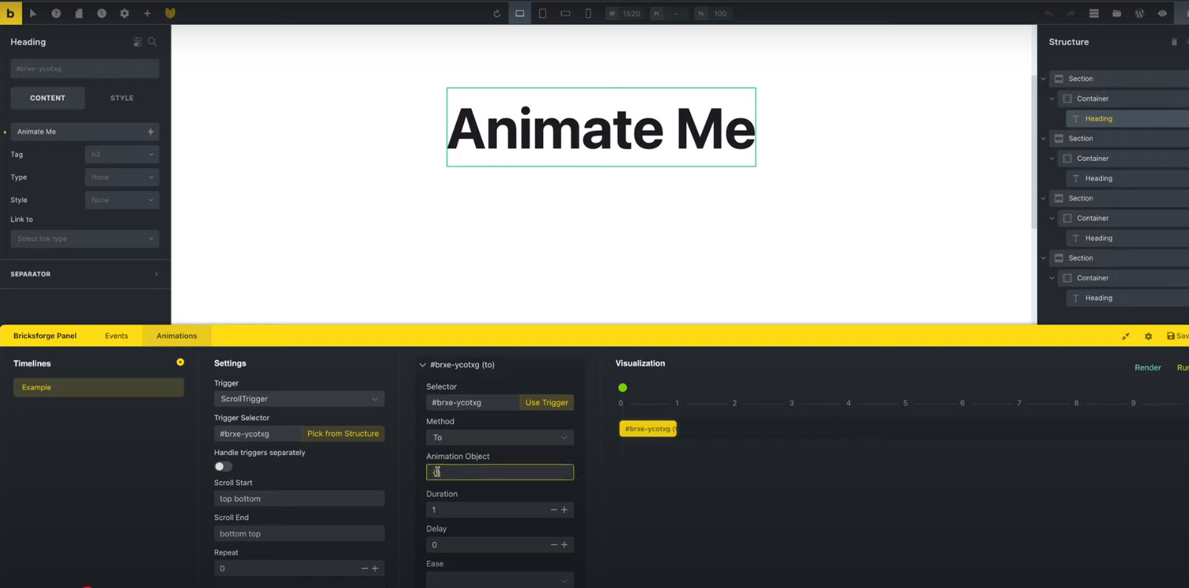Click the dynamic data bolt icon
This screenshot has width=1189, height=588.
(150, 132)
